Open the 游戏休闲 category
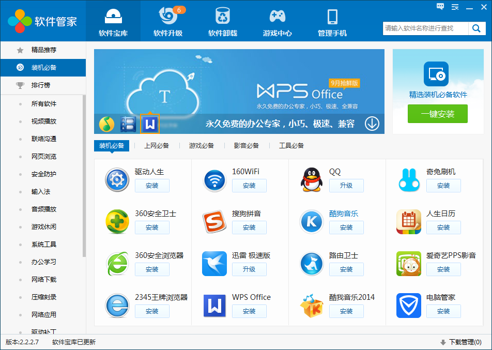 (43, 226)
